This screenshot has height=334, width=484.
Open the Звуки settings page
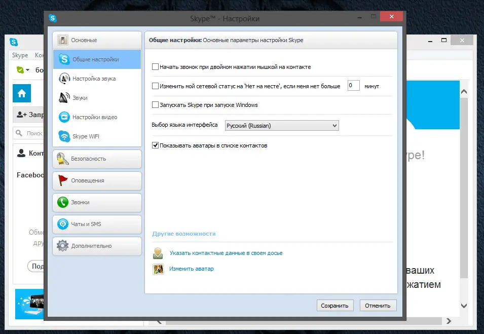tap(97, 98)
